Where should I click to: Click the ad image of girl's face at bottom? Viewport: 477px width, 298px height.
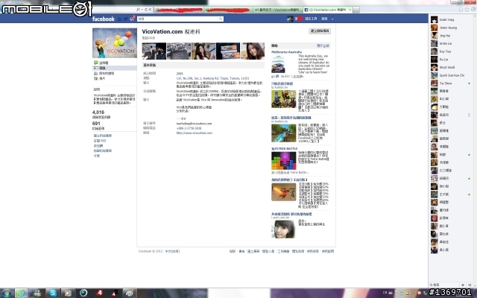pyautogui.click(x=283, y=229)
